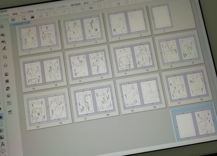Click the redo arrow
The image size is (217, 156).
(x=64, y=12)
